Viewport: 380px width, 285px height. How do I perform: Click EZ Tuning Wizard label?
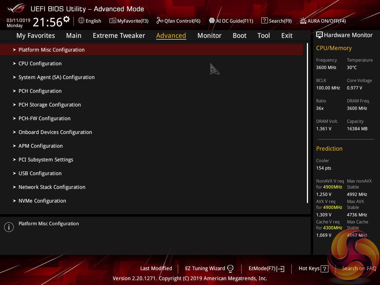[x=205, y=269]
